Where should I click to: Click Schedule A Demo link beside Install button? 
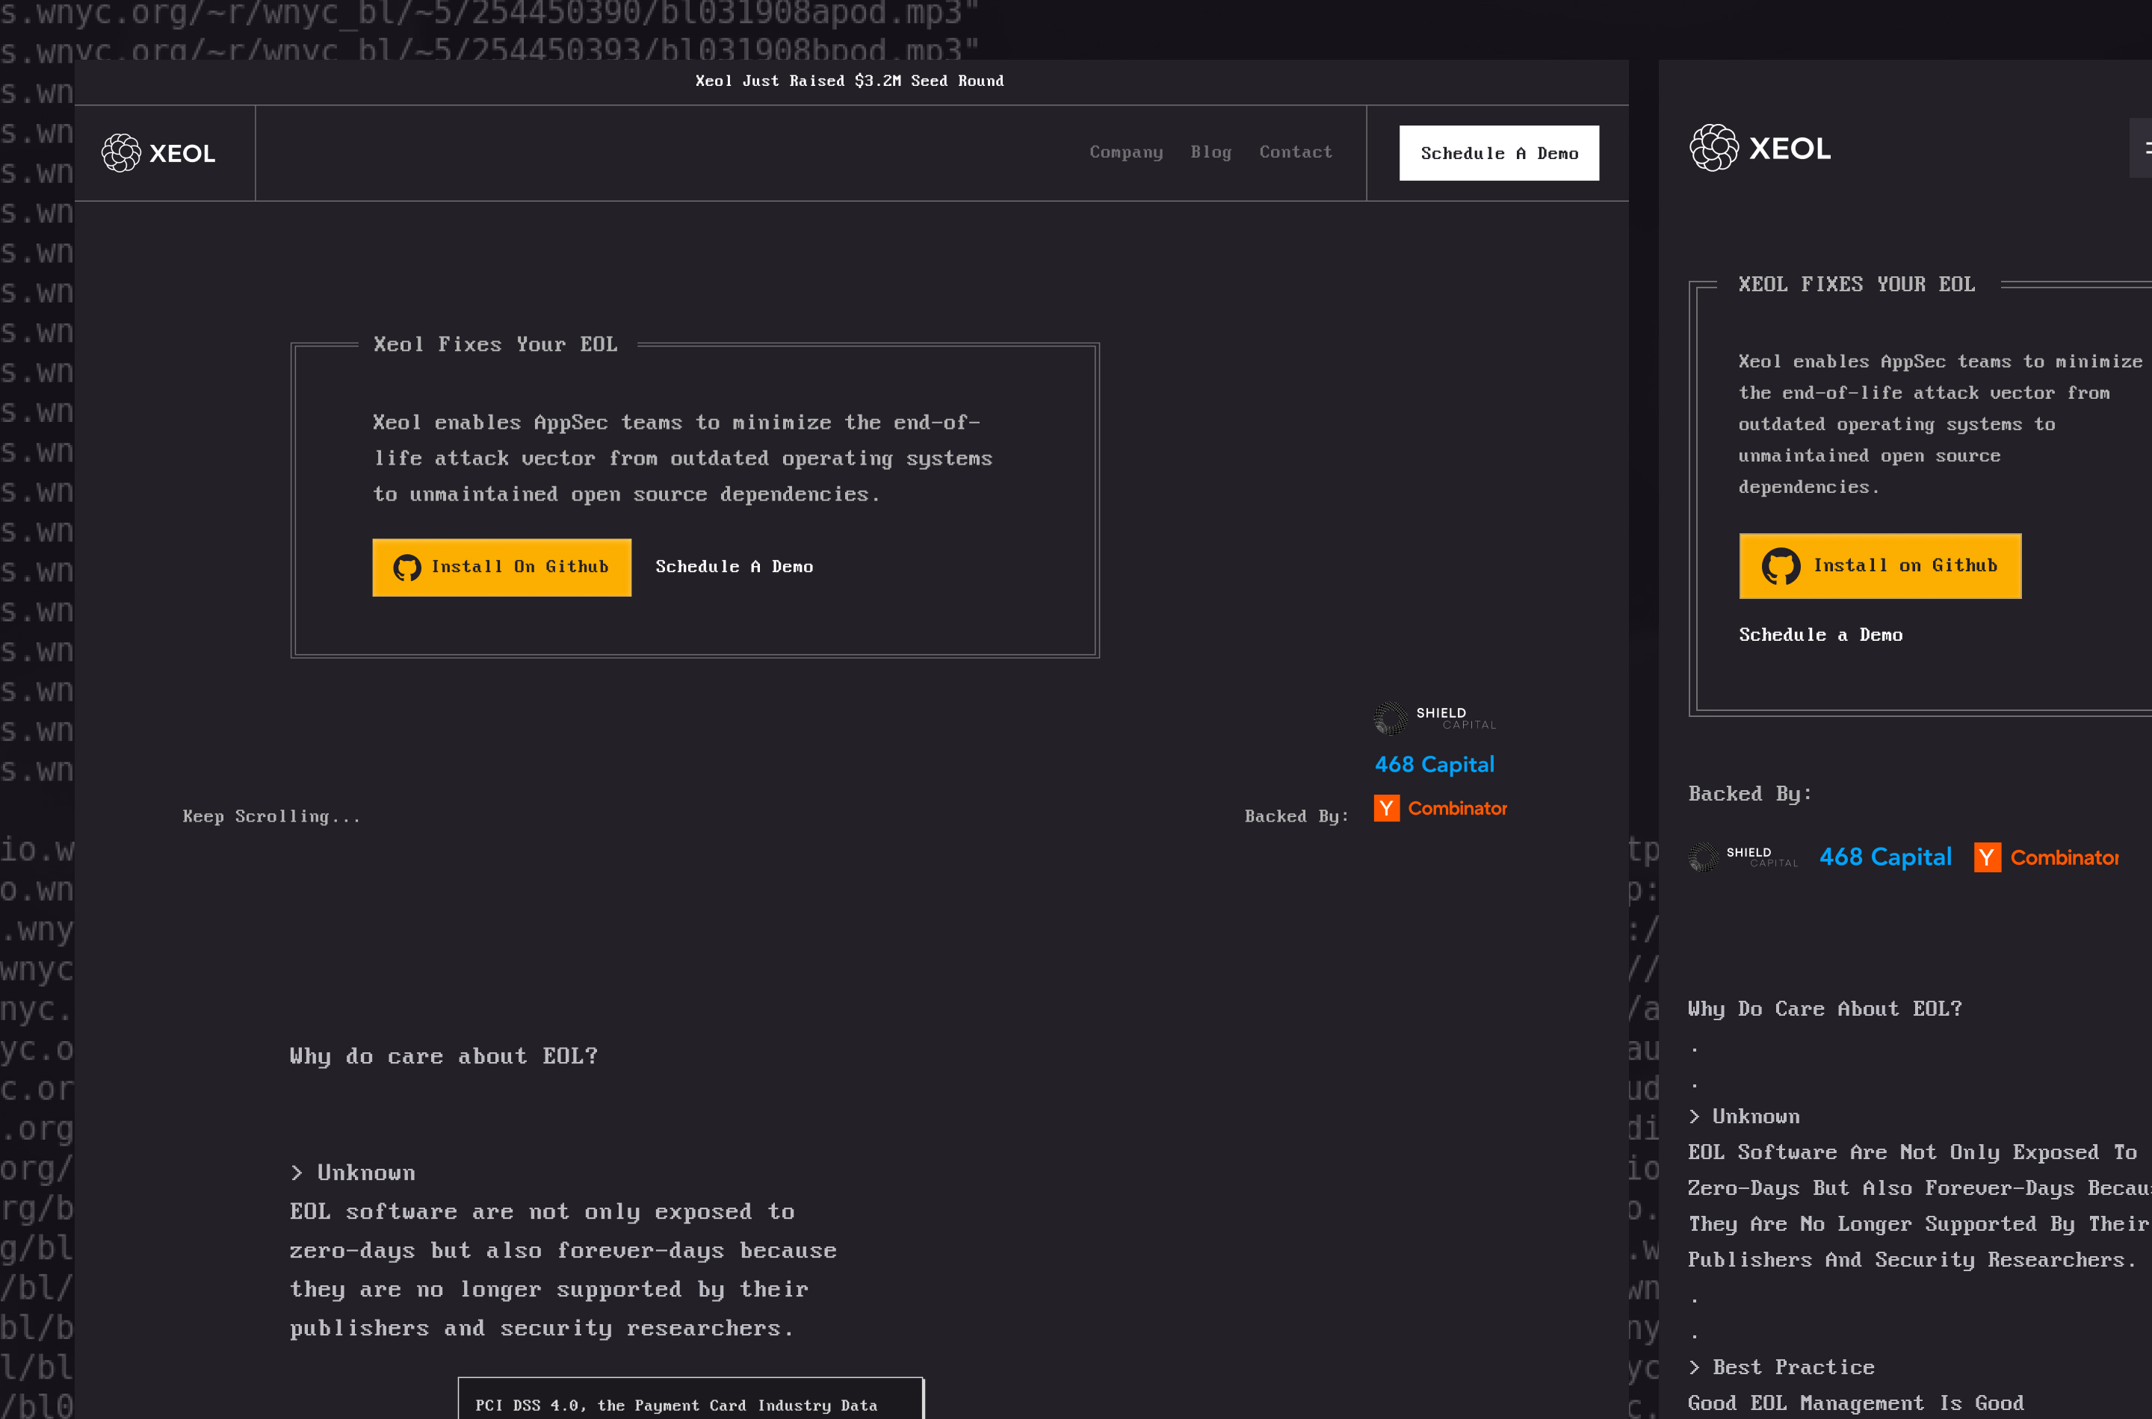(733, 567)
